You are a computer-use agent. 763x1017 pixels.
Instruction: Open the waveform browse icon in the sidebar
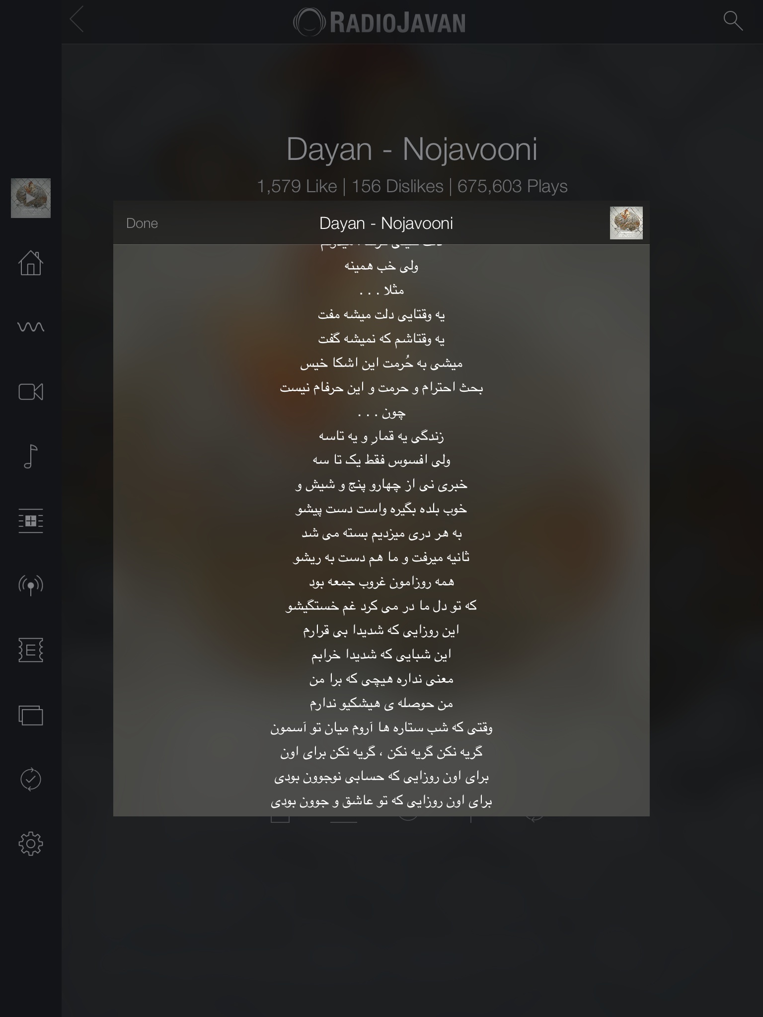(x=31, y=327)
